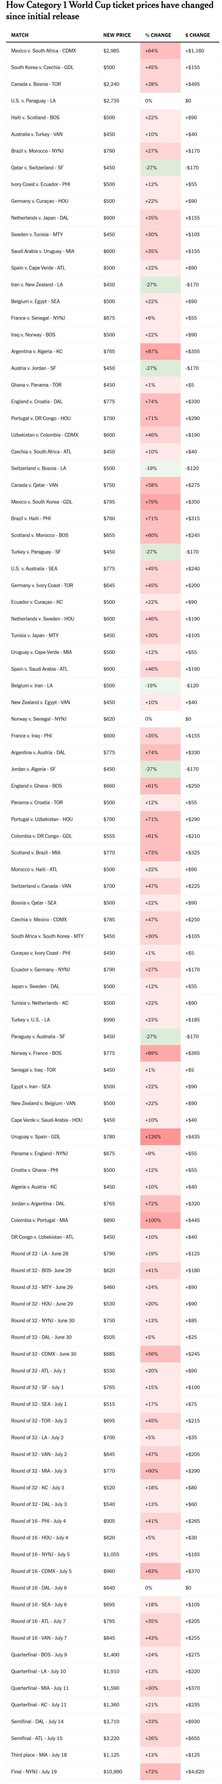Click the $2,985 new price cell

[x=111, y=50]
